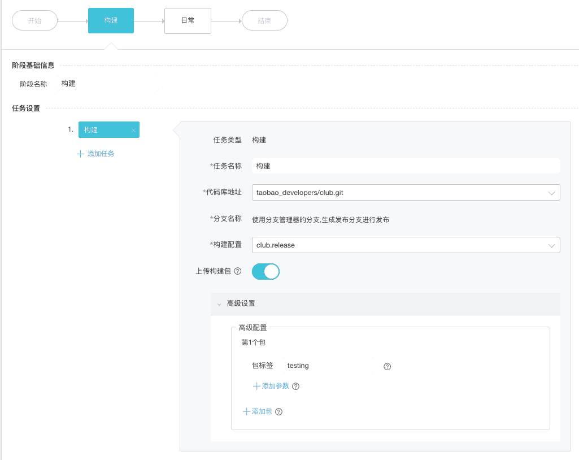Screen dimensions: 579x460
Task: Click help icon beside 添加参数
Action: (x=296, y=387)
